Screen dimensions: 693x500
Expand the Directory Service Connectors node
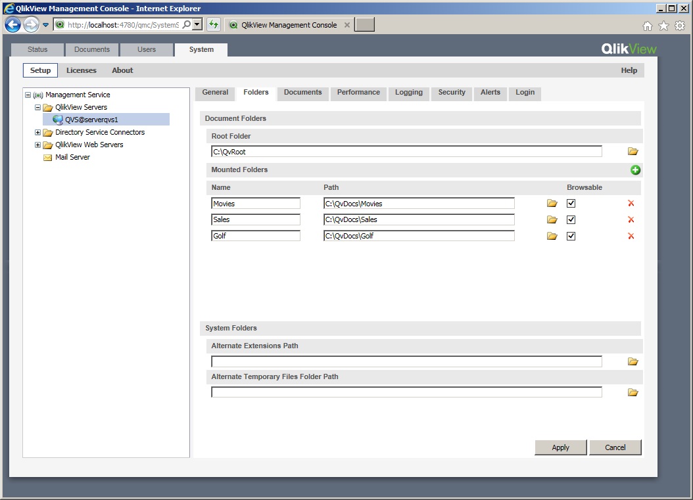click(x=37, y=132)
